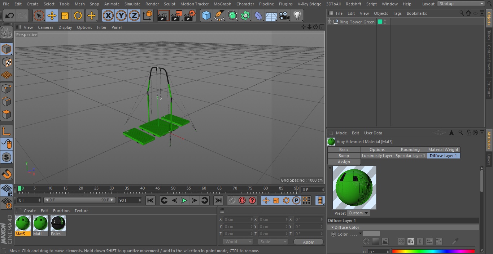Open the green Array modeling objects icon
The width and height of the screenshot is (493, 254).
coord(245,16)
